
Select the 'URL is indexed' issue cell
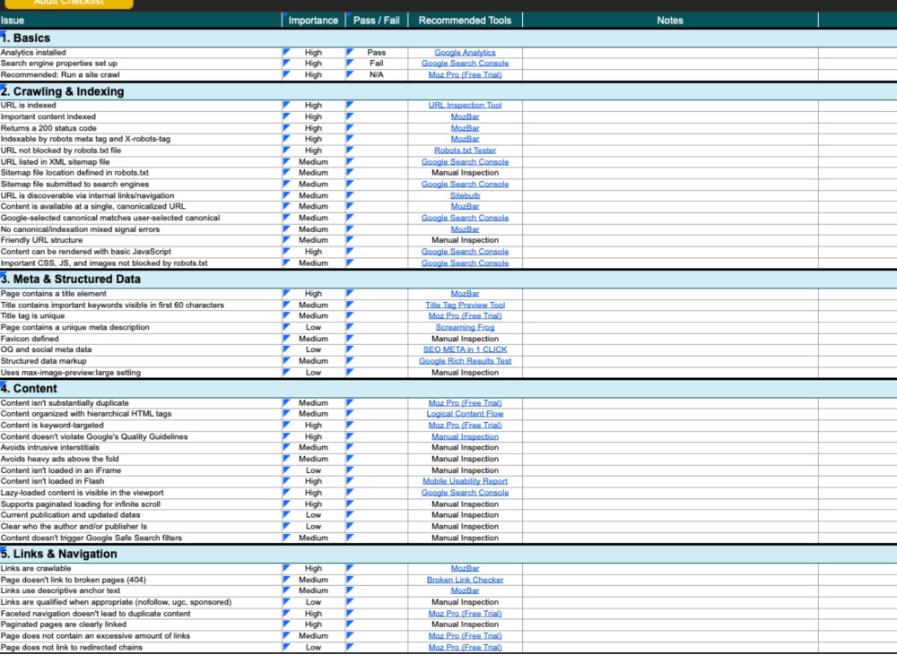click(141, 105)
